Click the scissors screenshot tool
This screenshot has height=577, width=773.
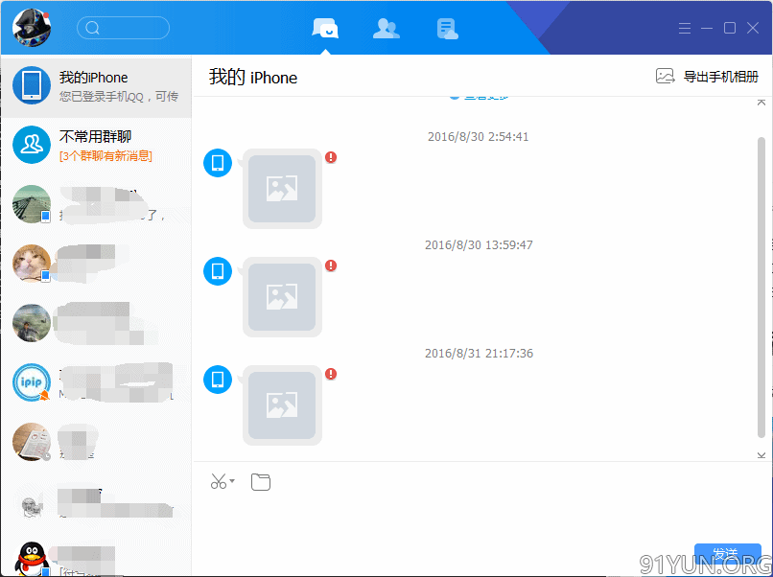219,481
